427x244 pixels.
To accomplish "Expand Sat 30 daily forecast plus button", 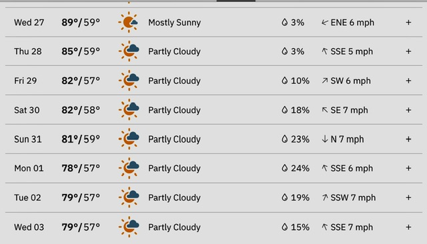I will click(408, 110).
